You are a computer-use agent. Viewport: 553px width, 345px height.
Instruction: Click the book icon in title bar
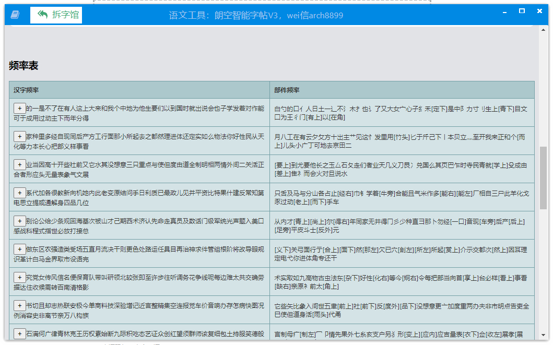click(15, 15)
